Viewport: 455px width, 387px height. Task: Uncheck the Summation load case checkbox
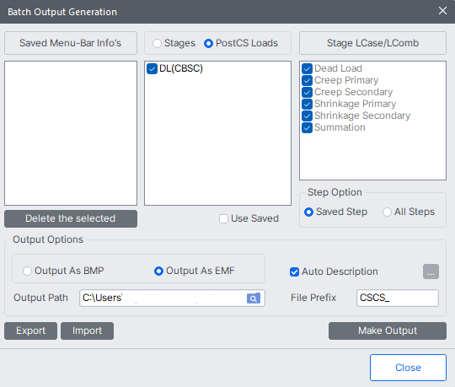[307, 128]
